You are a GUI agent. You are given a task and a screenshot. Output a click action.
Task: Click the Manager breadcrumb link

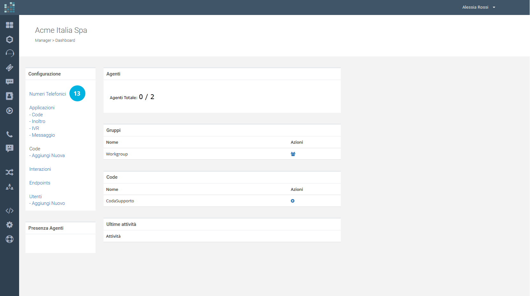click(43, 40)
